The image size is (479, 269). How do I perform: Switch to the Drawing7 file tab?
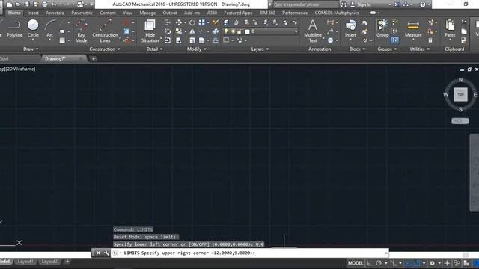tap(55, 58)
